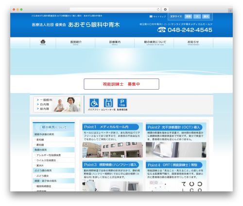Click the OCT device photo
This screenshot has width=243, height=206.
pyautogui.click(x=176, y=150)
